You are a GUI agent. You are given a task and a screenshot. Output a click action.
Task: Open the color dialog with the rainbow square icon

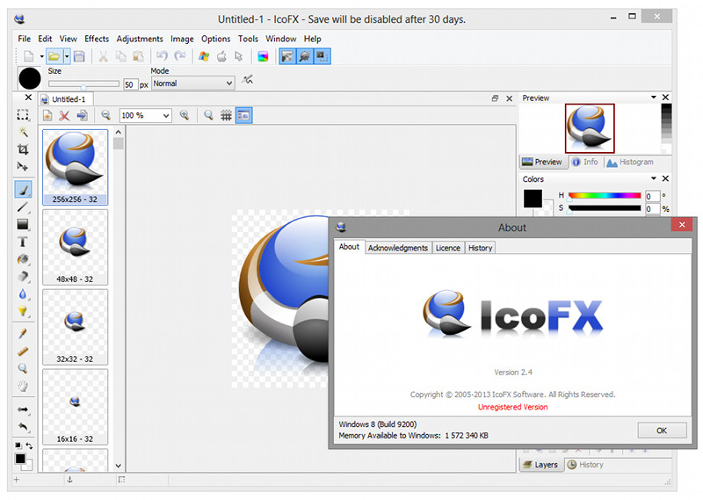pos(263,56)
